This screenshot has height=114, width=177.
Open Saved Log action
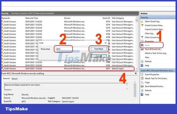153,21
